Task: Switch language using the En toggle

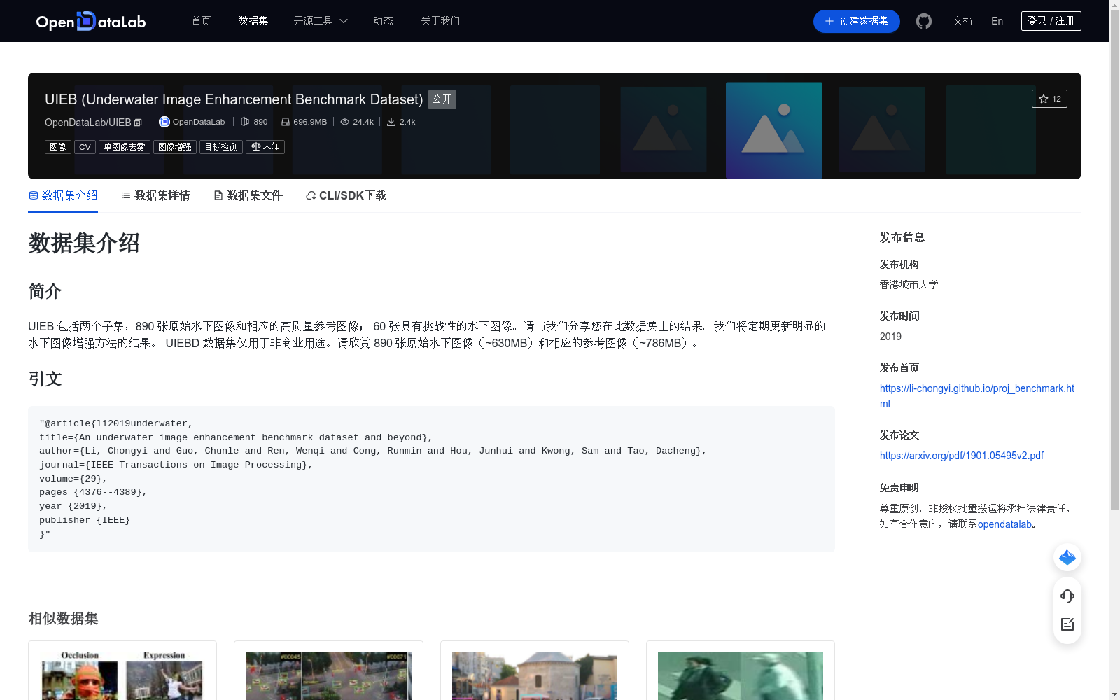Action: [x=996, y=21]
